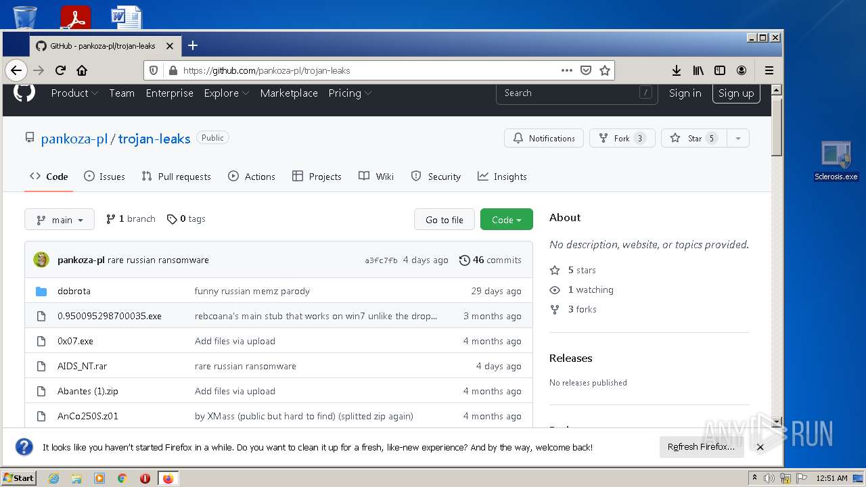Toggle the Firefox sidebar view
Viewport: 866px width, 487px height.
click(x=720, y=70)
